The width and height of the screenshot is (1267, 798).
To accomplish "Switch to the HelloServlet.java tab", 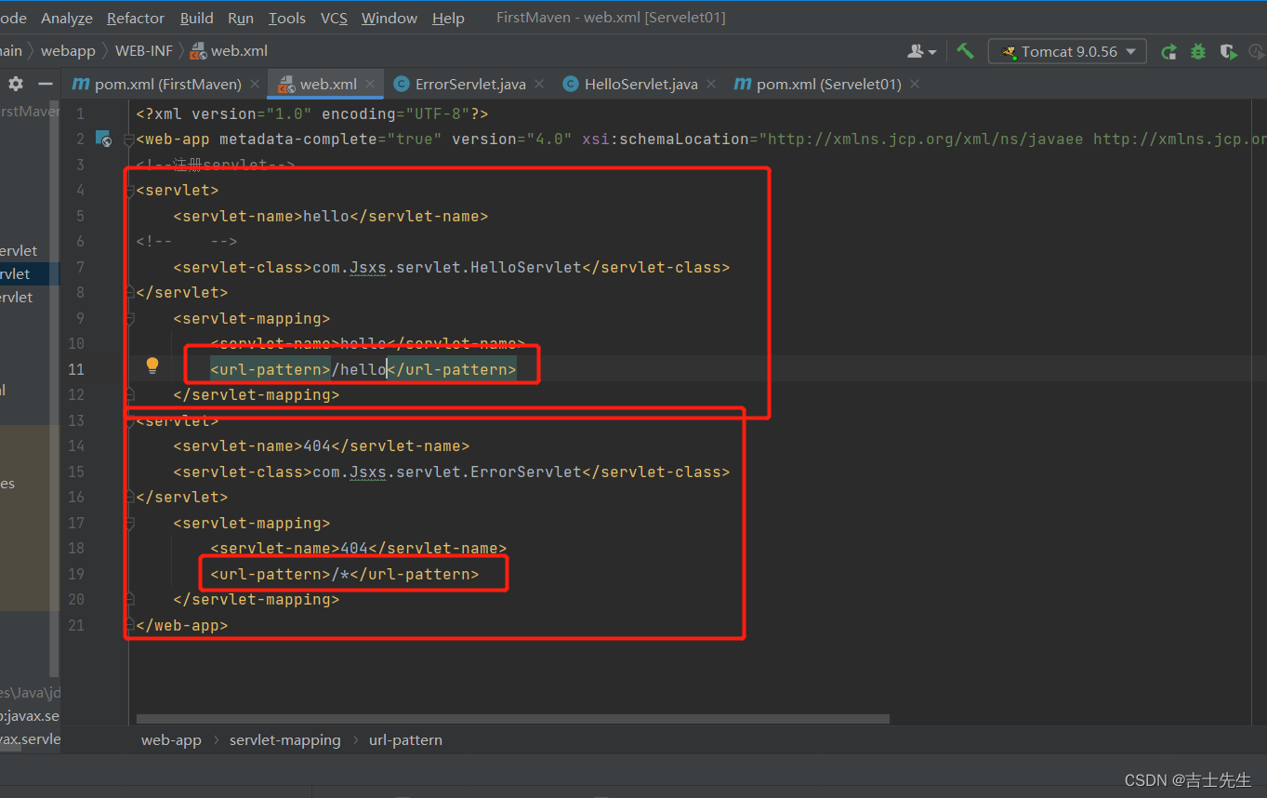I will (x=640, y=84).
